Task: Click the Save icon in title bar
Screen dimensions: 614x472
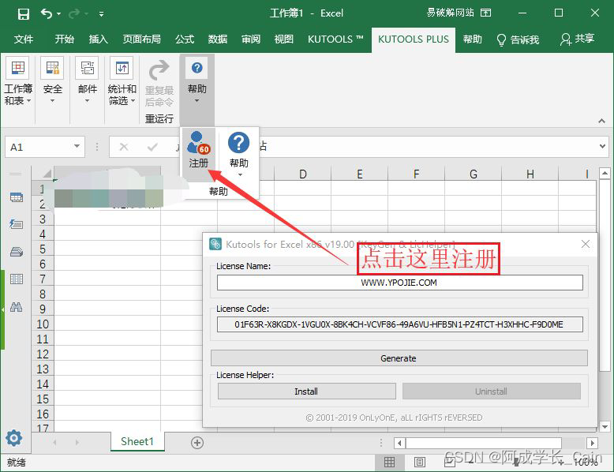Action: coord(24,14)
